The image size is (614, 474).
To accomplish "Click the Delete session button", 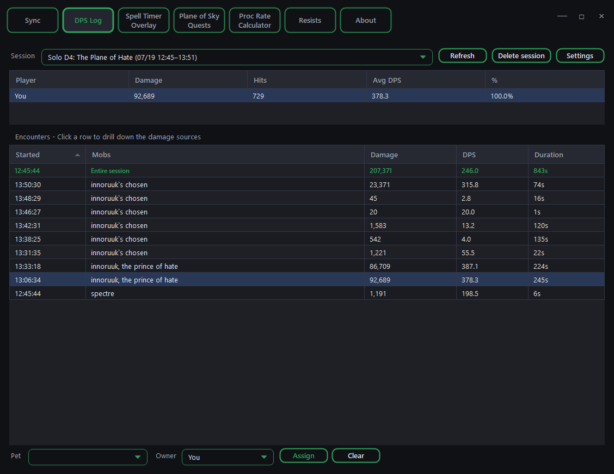I will [x=521, y=56].
